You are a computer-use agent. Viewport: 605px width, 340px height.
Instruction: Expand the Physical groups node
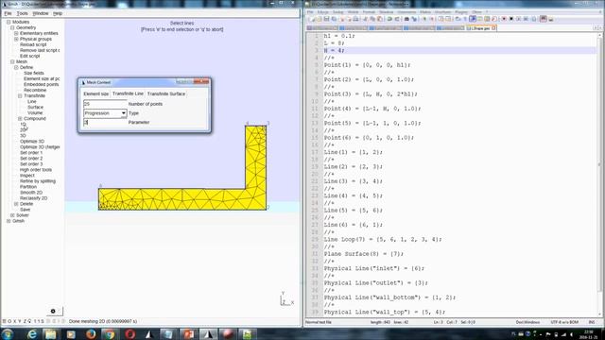coord(16,40)
